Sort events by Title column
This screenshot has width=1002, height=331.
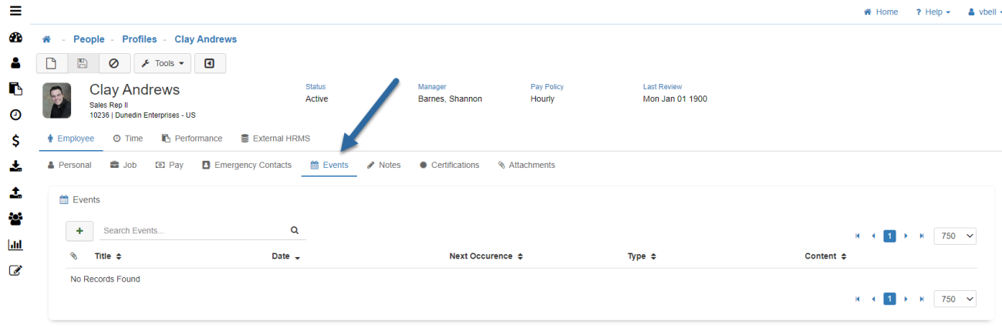tap(108, 256)
